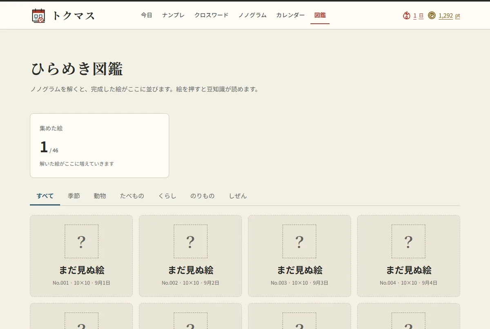This screenshot has height=329, width=490.
Task: Open the 1,292 pt points link
Action: (x=449, y=16)
